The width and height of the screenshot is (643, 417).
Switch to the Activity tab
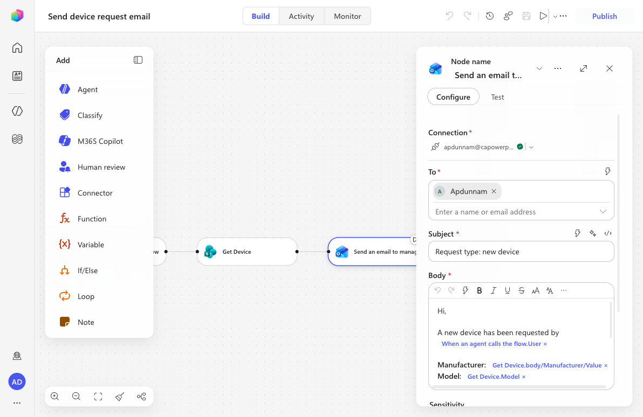(x=302, y=16)
